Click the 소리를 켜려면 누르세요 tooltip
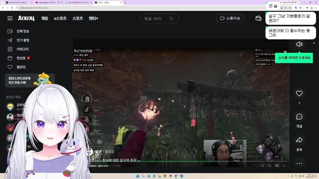Viewport: 319px width, 179px height. click(x=294, y=58)
